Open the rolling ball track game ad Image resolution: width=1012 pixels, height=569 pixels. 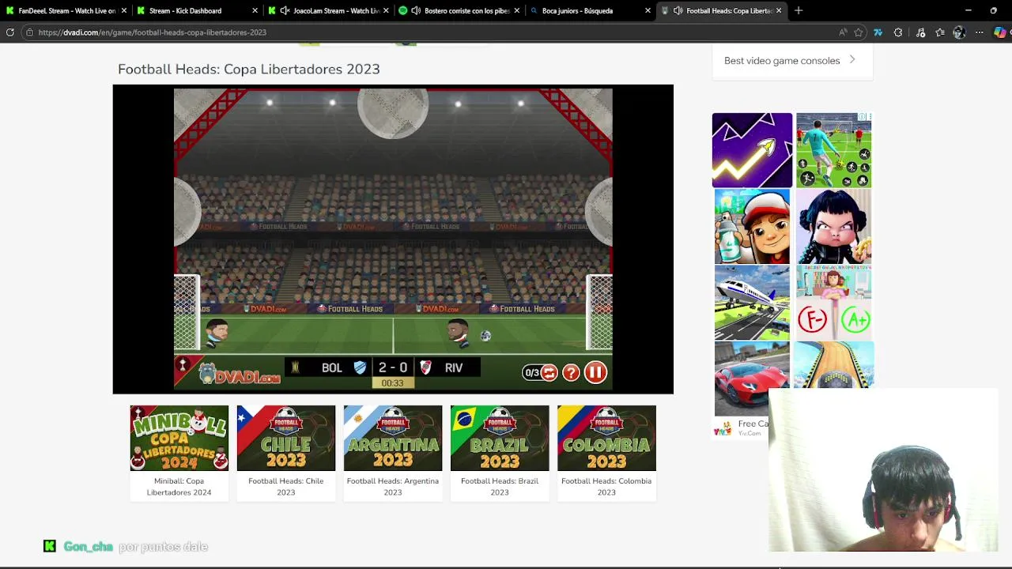pyautogui.click(x=833, y=365)
